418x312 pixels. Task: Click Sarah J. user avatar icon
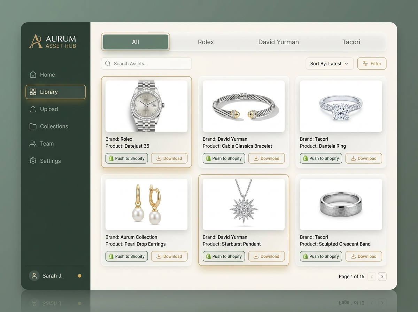(34, 276)
